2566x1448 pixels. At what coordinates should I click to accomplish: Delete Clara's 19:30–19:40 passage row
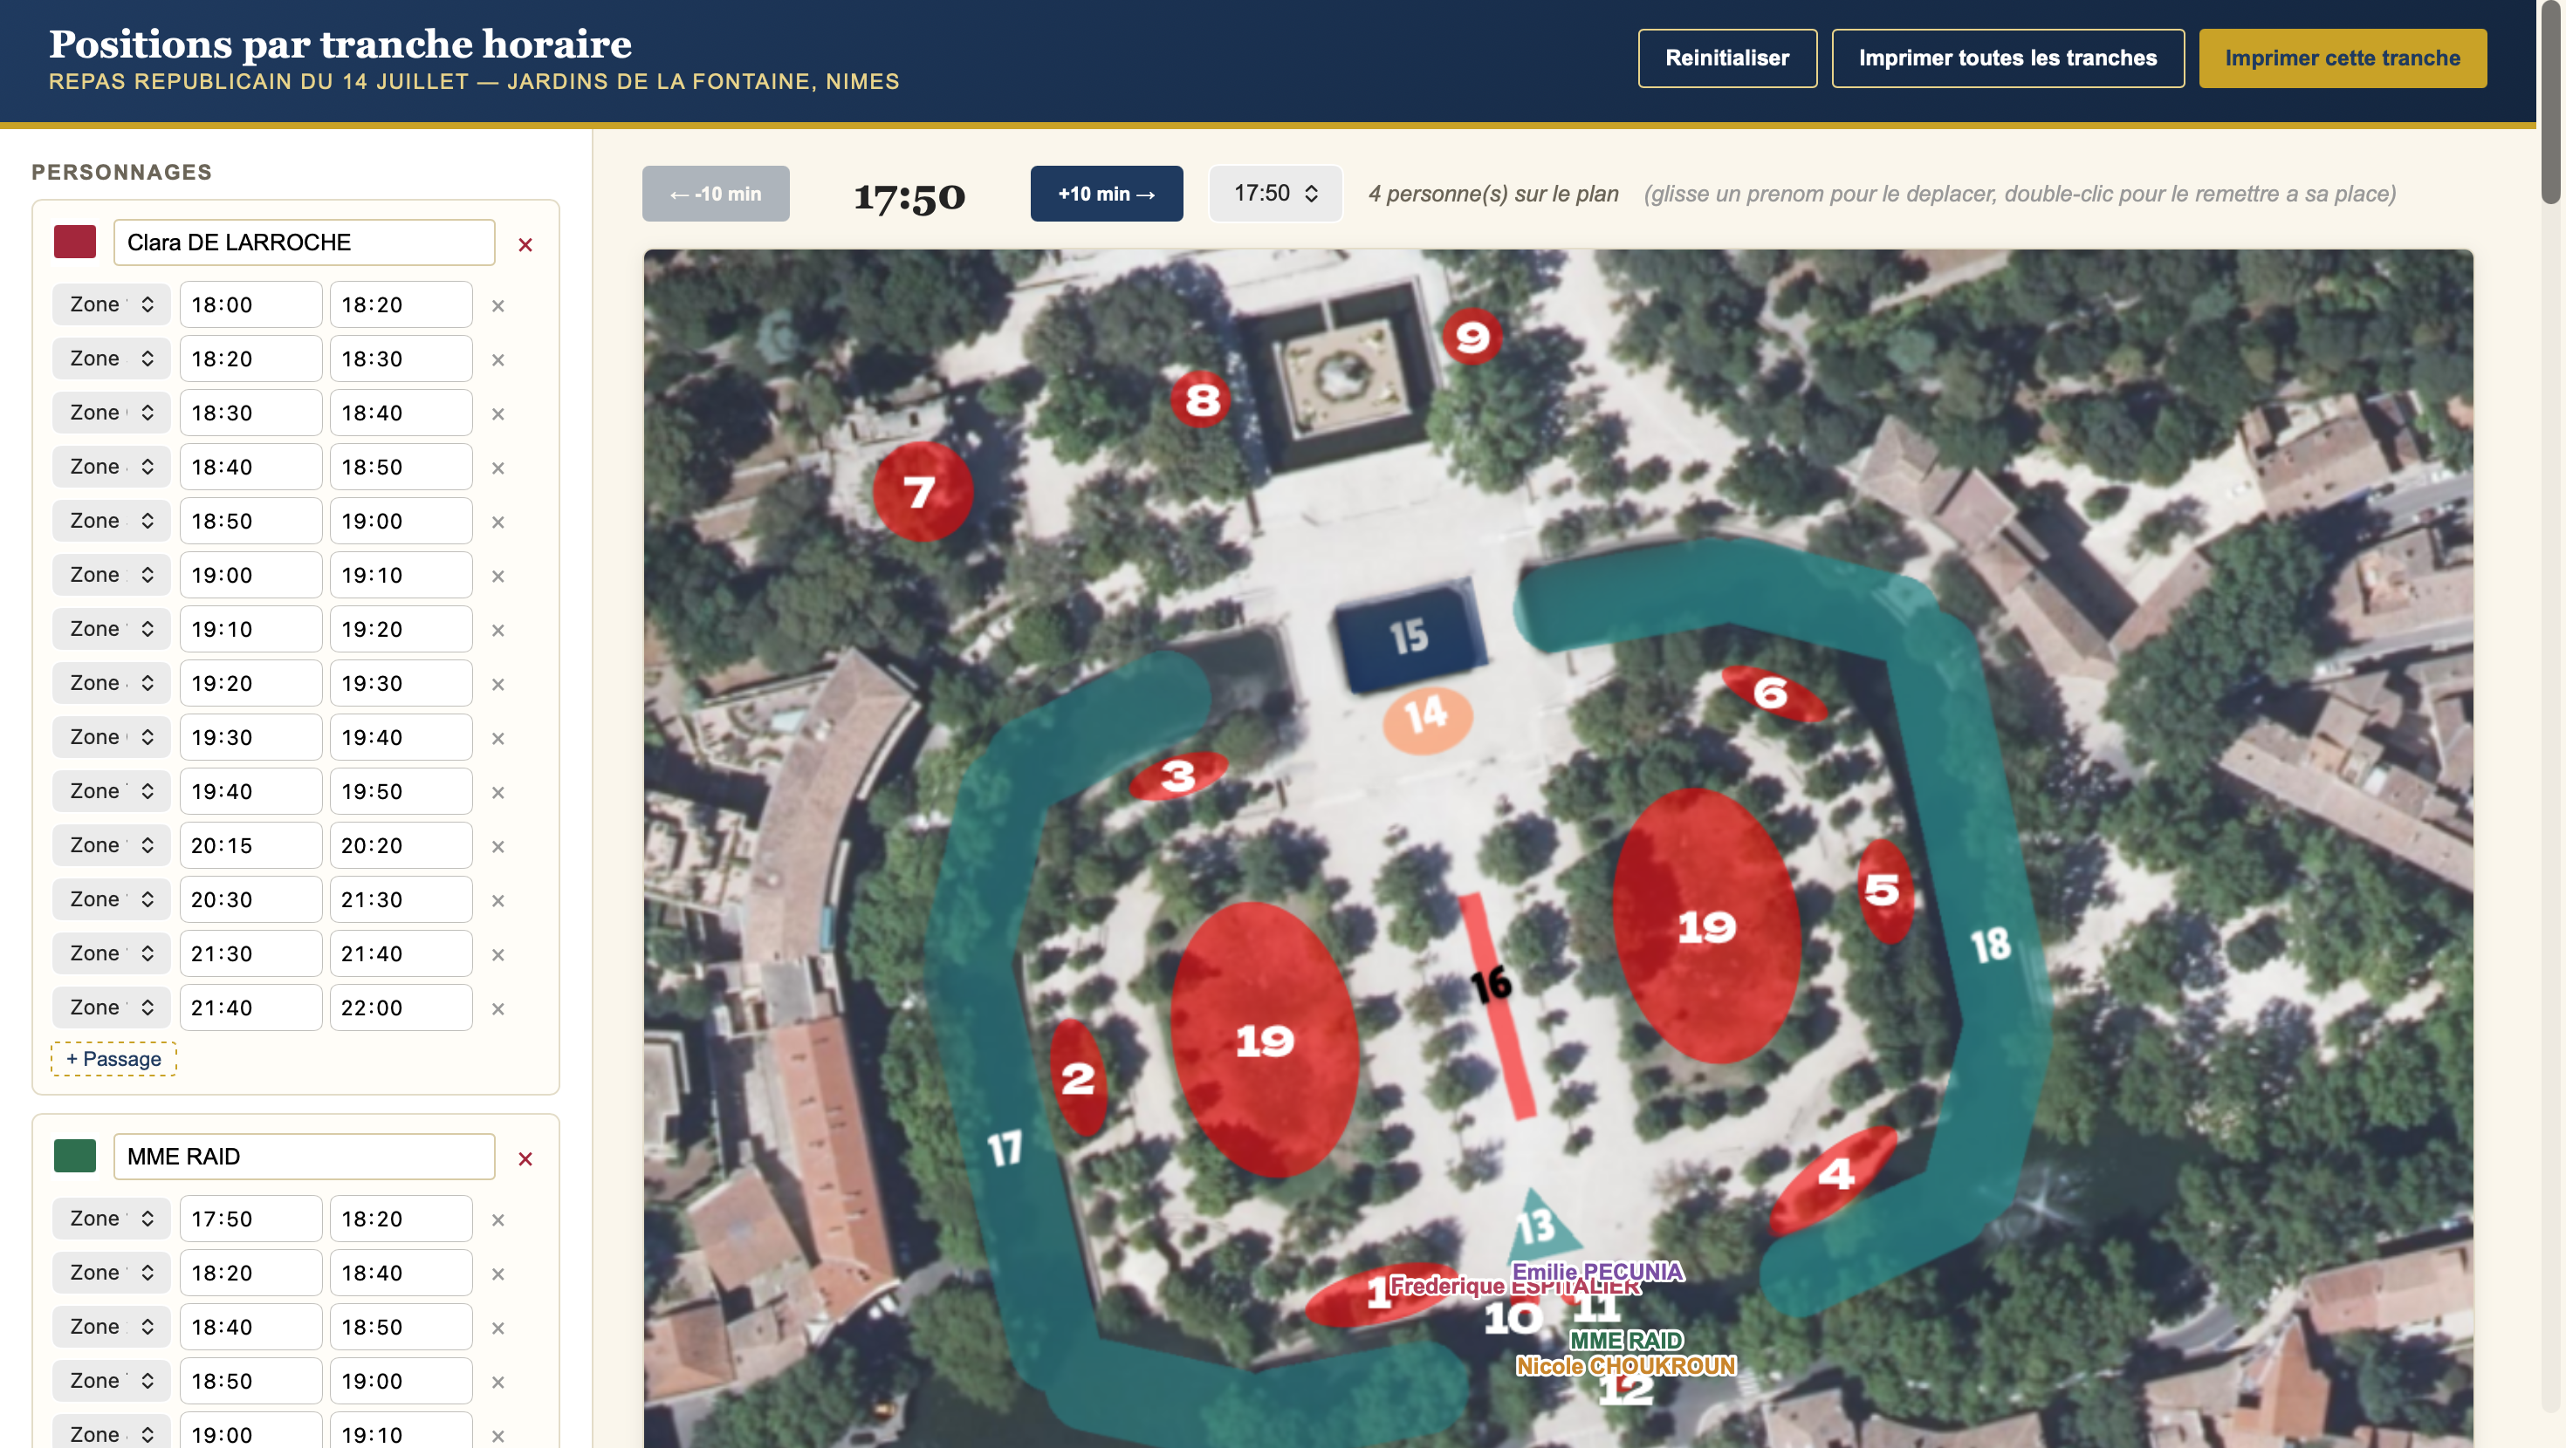pyautogui.click(x=498, y=738)
